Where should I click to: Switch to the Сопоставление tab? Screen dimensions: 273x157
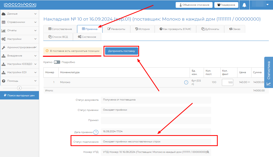tap(60, 29)
